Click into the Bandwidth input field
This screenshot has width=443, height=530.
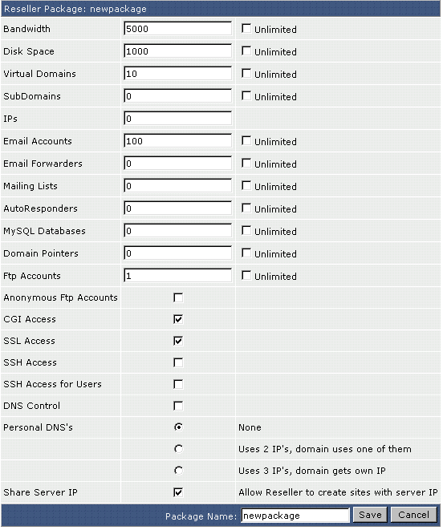point(177,29)
